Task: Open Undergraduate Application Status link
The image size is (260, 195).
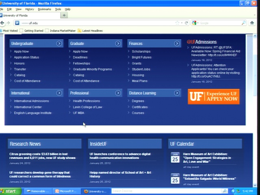Action: pyautogui.click(x=26, y=57)
